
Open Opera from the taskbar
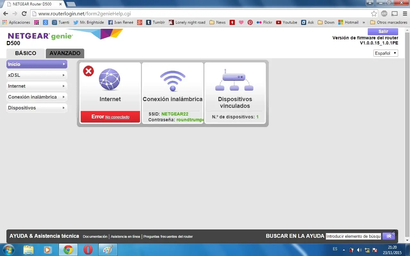pyautogui.click(x=88, y=250)
